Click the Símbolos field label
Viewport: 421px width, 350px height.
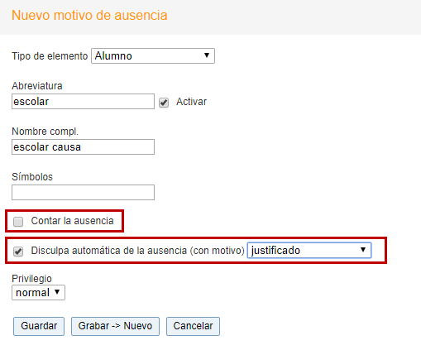(x=32, y=177)
